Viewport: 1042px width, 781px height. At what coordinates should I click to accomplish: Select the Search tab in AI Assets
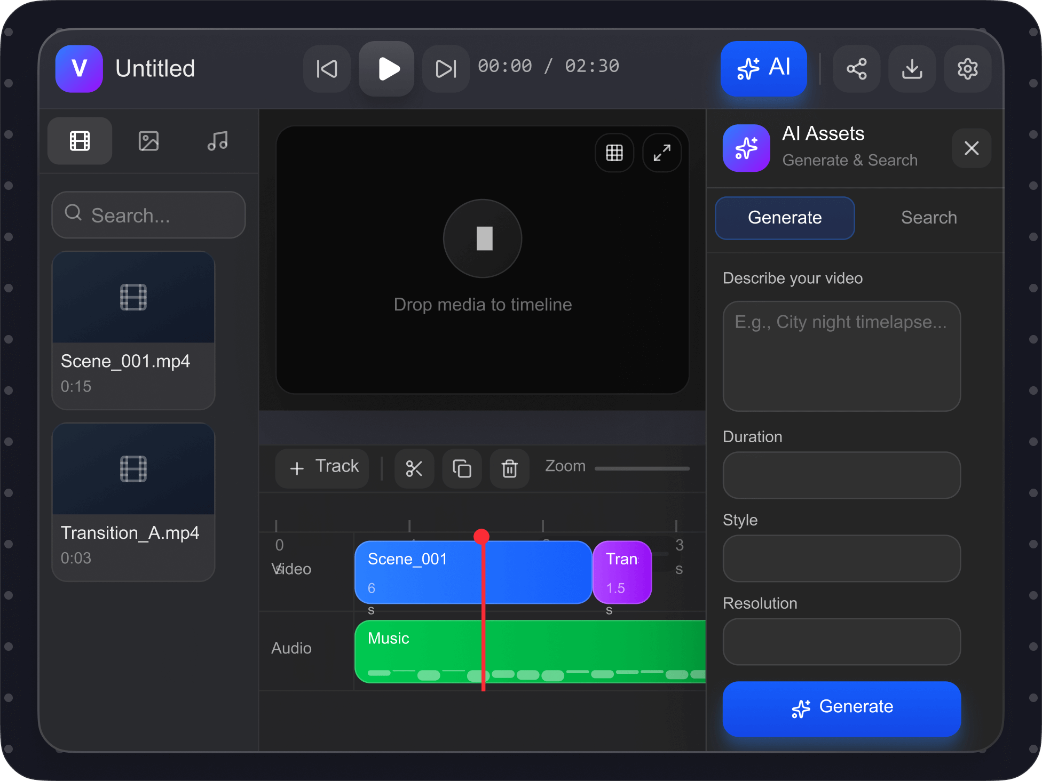(x=928, y=218)
